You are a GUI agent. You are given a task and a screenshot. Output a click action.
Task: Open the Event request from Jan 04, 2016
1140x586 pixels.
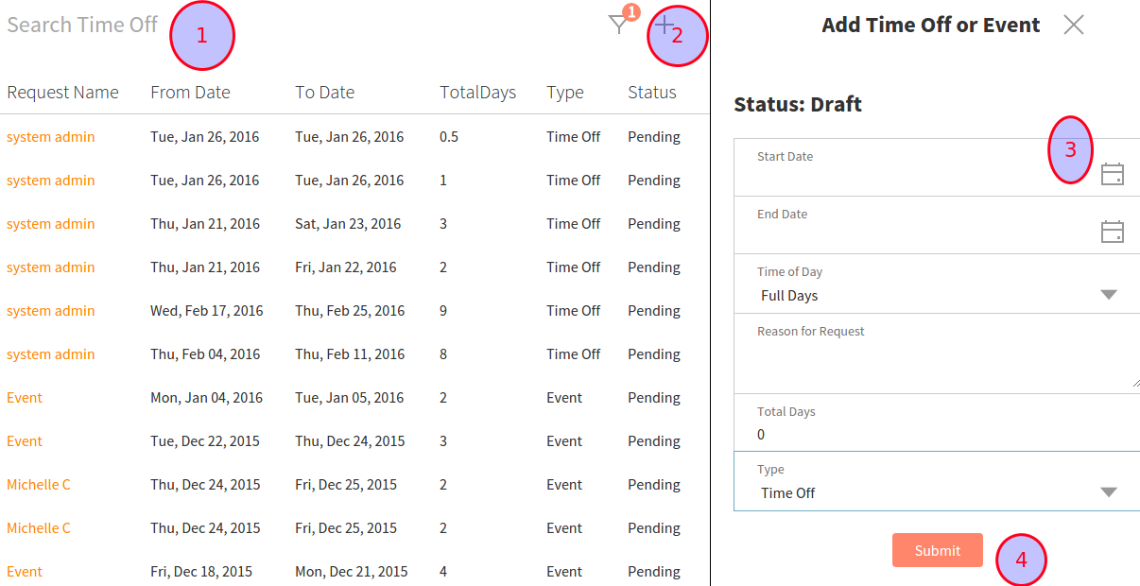(25, 398)
